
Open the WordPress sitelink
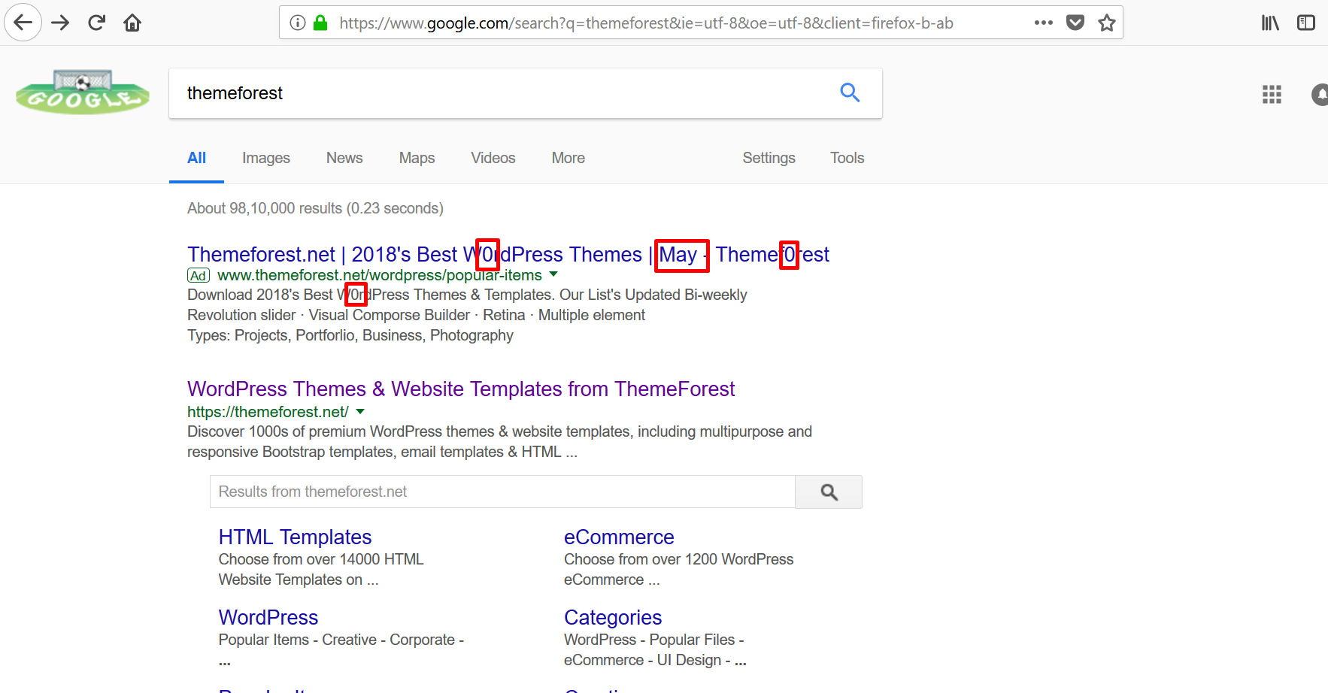[268, 617]
